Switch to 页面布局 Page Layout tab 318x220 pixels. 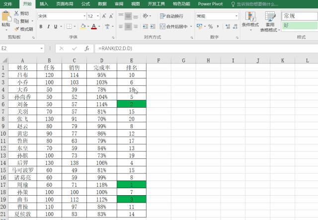tap(65, 4)
